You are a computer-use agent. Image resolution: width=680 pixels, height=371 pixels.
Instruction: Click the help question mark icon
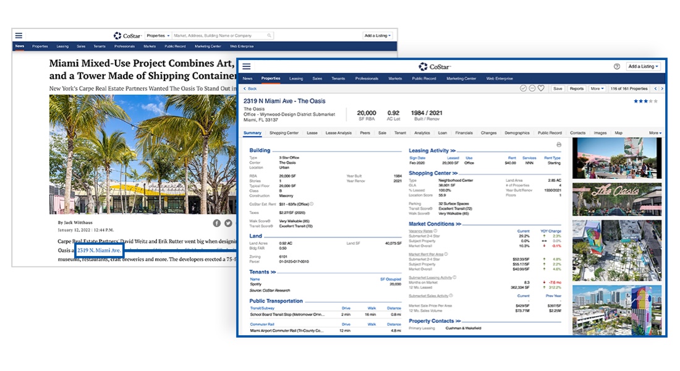pyautogui.click(x=616, y=66)
